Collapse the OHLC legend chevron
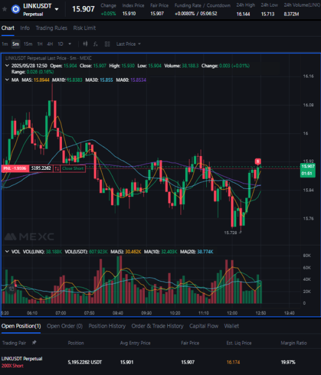Viewport: 321px width, 375px height. pos(7,65)
